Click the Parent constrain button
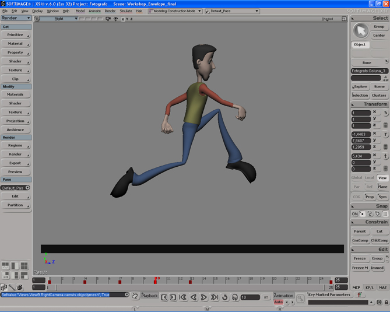This screenshot has height=312, width=390. (360, 231)
